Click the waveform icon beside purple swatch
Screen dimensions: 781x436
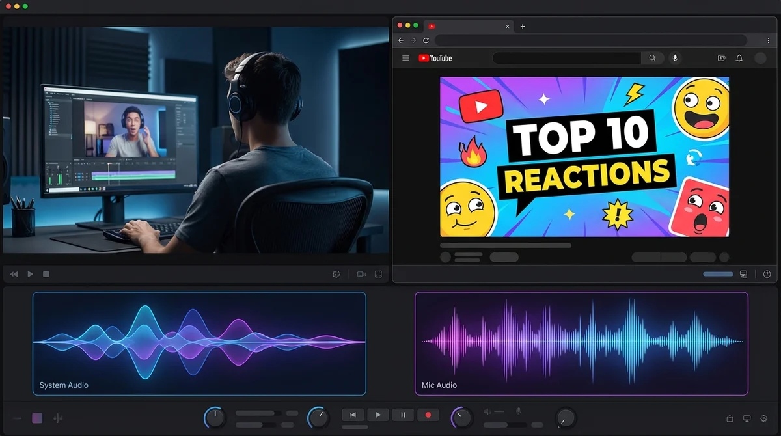(x=57, y=418)
